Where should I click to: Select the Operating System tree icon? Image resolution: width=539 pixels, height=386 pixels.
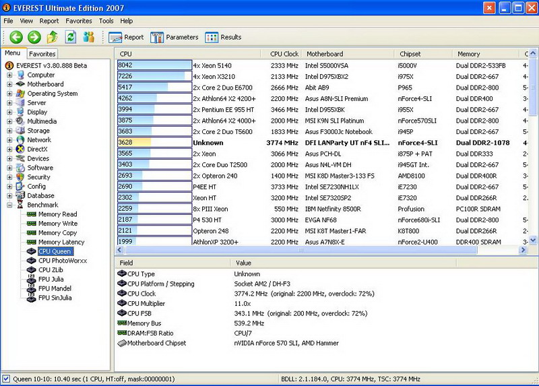pyautogui.click(x=21, y=93)
